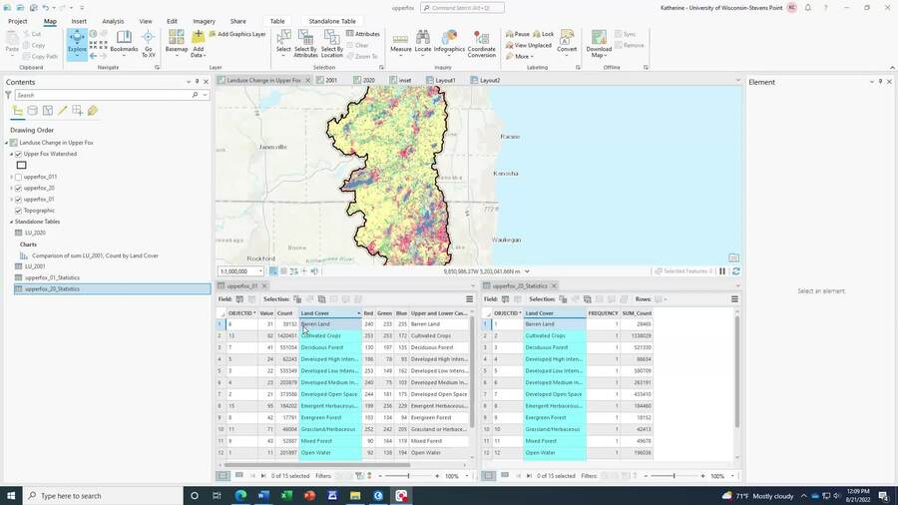Screen dimensions: 898x505
Task: Toggle upperfox_01 layer visibility
Action: [x=18, y=200]
